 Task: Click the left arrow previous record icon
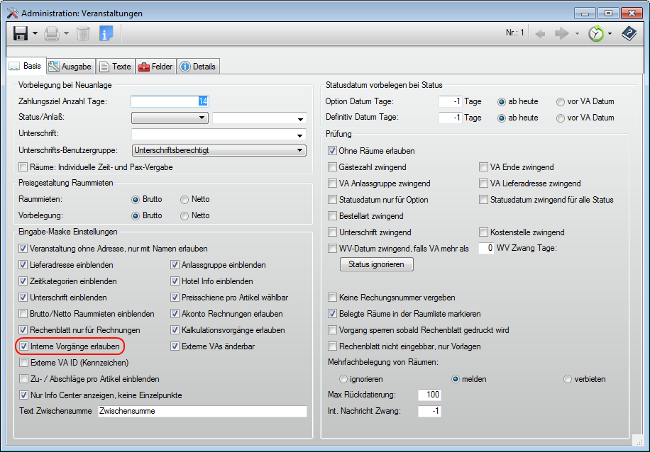540,33
